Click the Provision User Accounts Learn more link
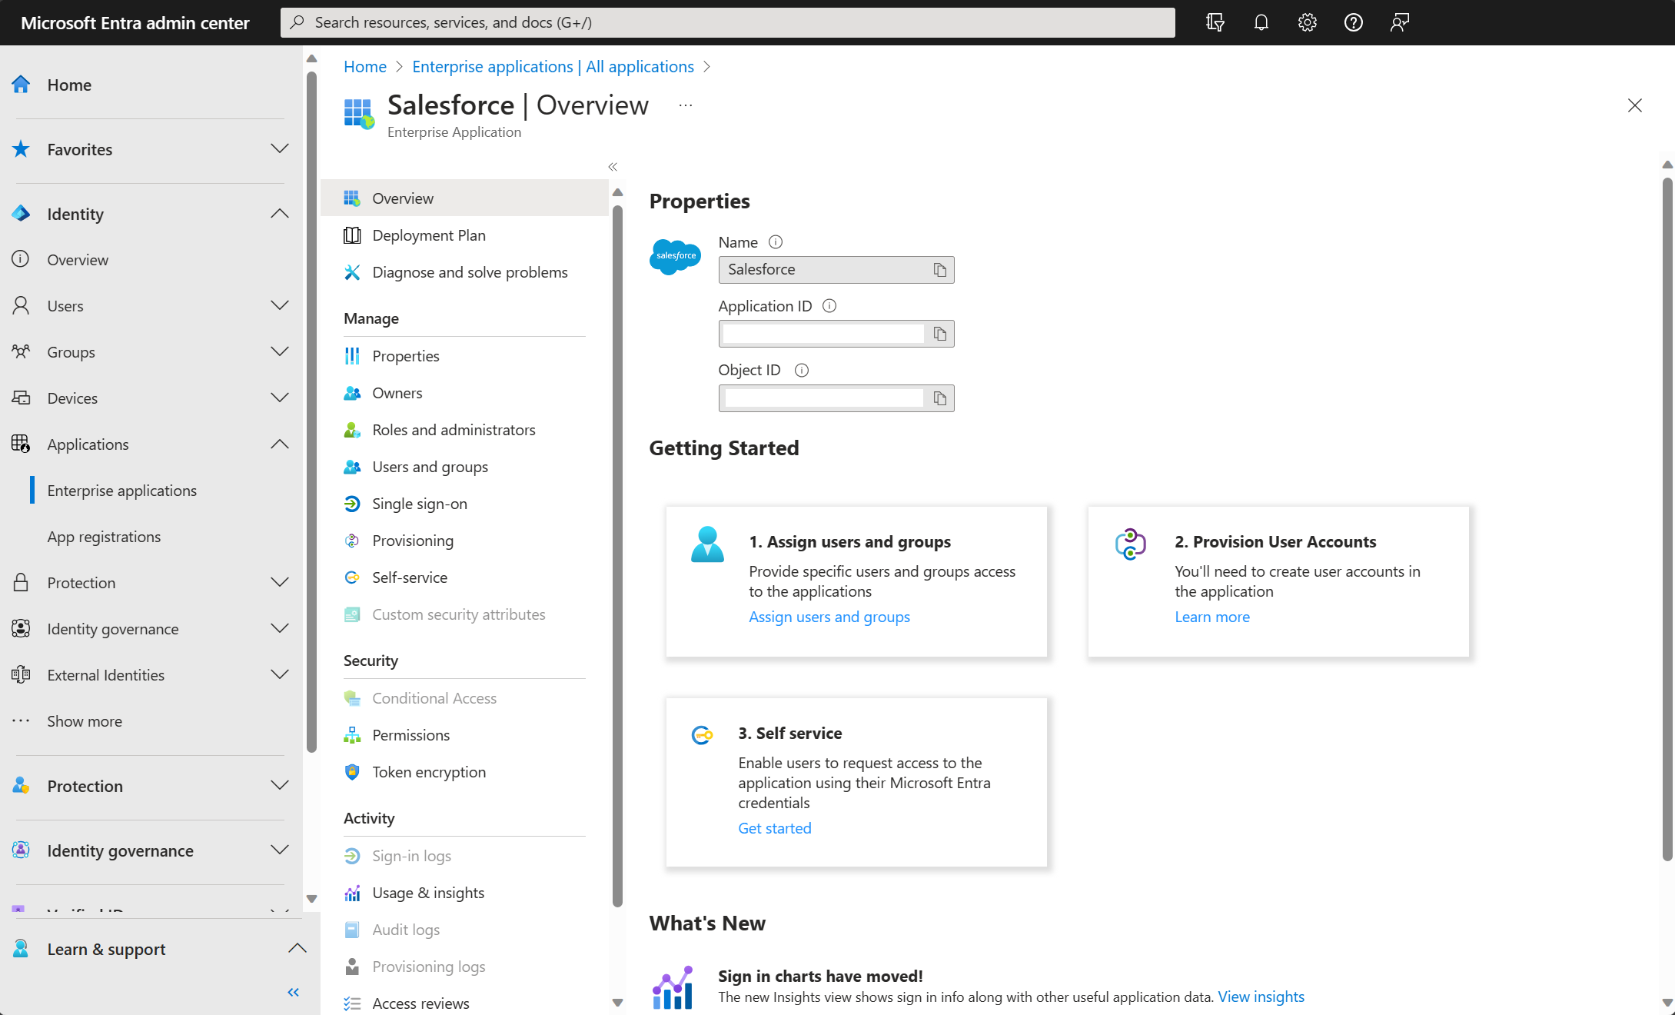 1211,617
